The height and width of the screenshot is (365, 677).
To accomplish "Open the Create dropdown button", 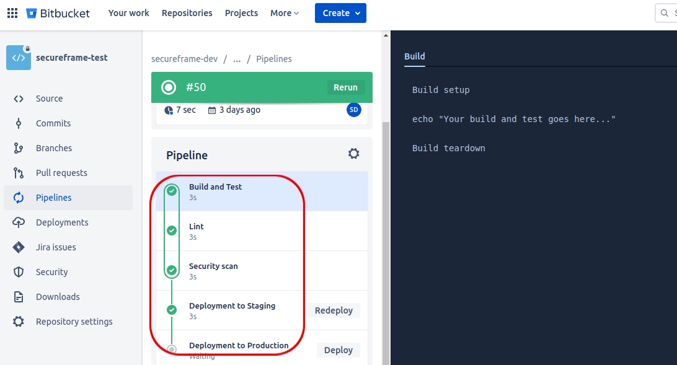I will [x=340, y=13].
